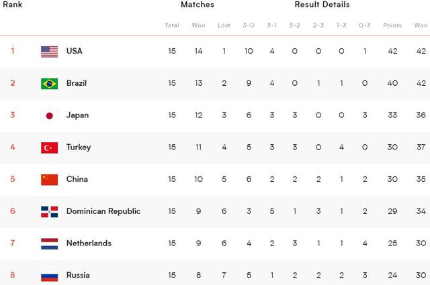Select the Netherlands team name
The image size is (430, 285).
89,243
